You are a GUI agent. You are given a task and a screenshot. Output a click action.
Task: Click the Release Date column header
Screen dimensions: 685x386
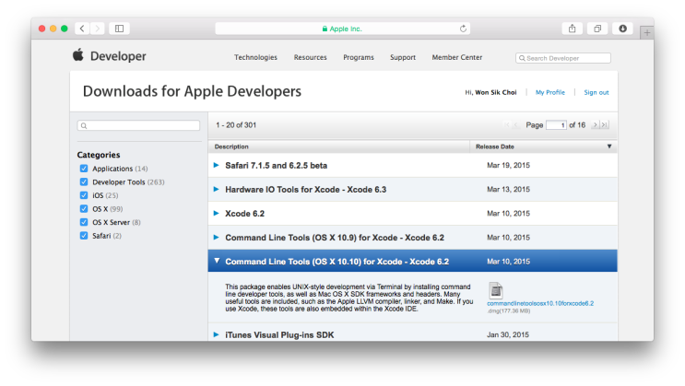[x=543, y=146]
